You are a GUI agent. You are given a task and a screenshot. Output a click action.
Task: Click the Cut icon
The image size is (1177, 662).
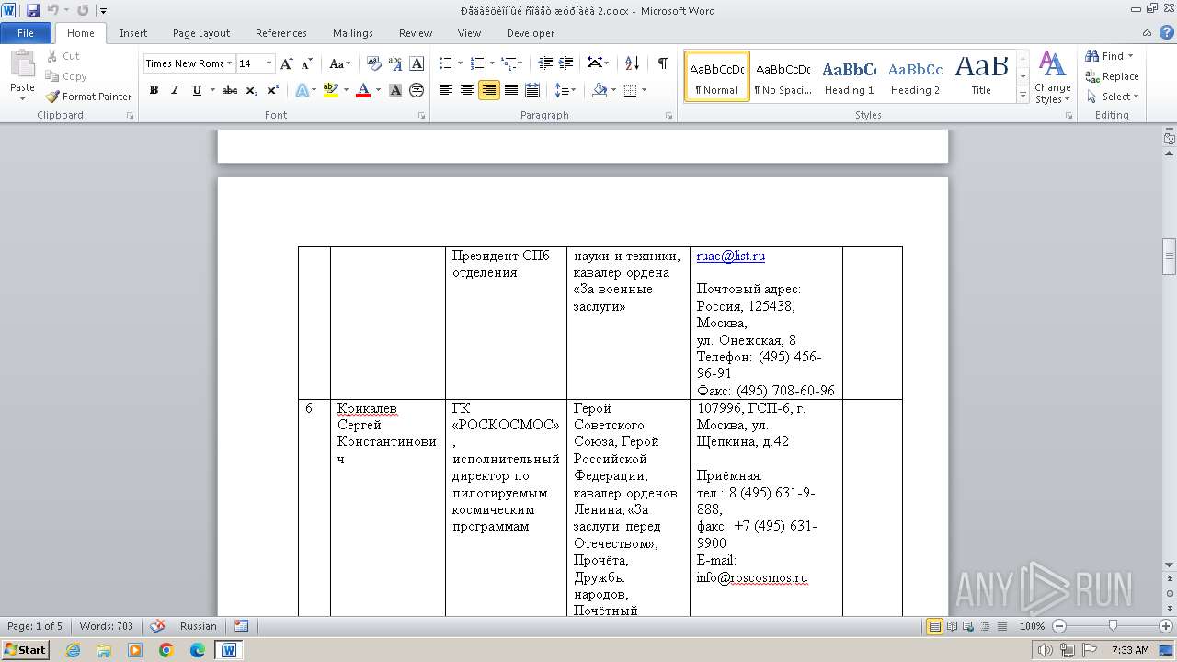[63, 56]
